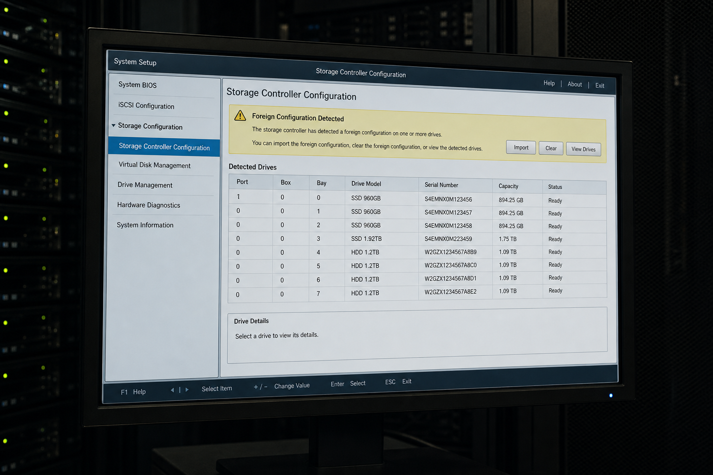The height and width of the screenshot is (475, 713).
Task: Click Exit in the top bar
Action: (x=600, y=85)
